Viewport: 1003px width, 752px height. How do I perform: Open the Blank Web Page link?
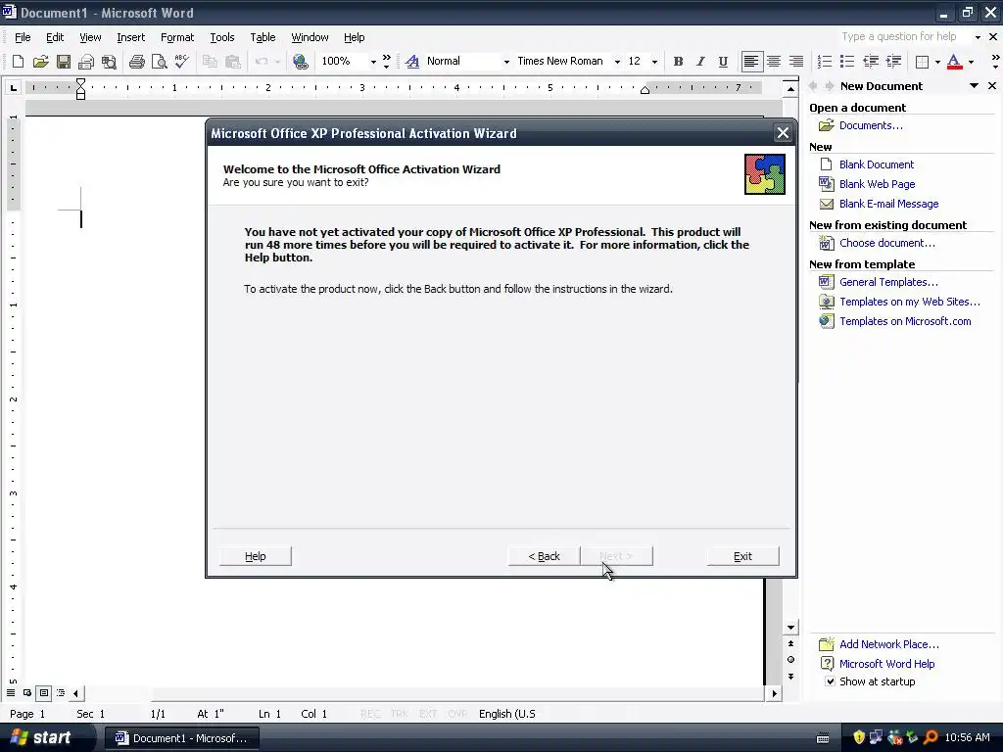[x=877, y=184]
